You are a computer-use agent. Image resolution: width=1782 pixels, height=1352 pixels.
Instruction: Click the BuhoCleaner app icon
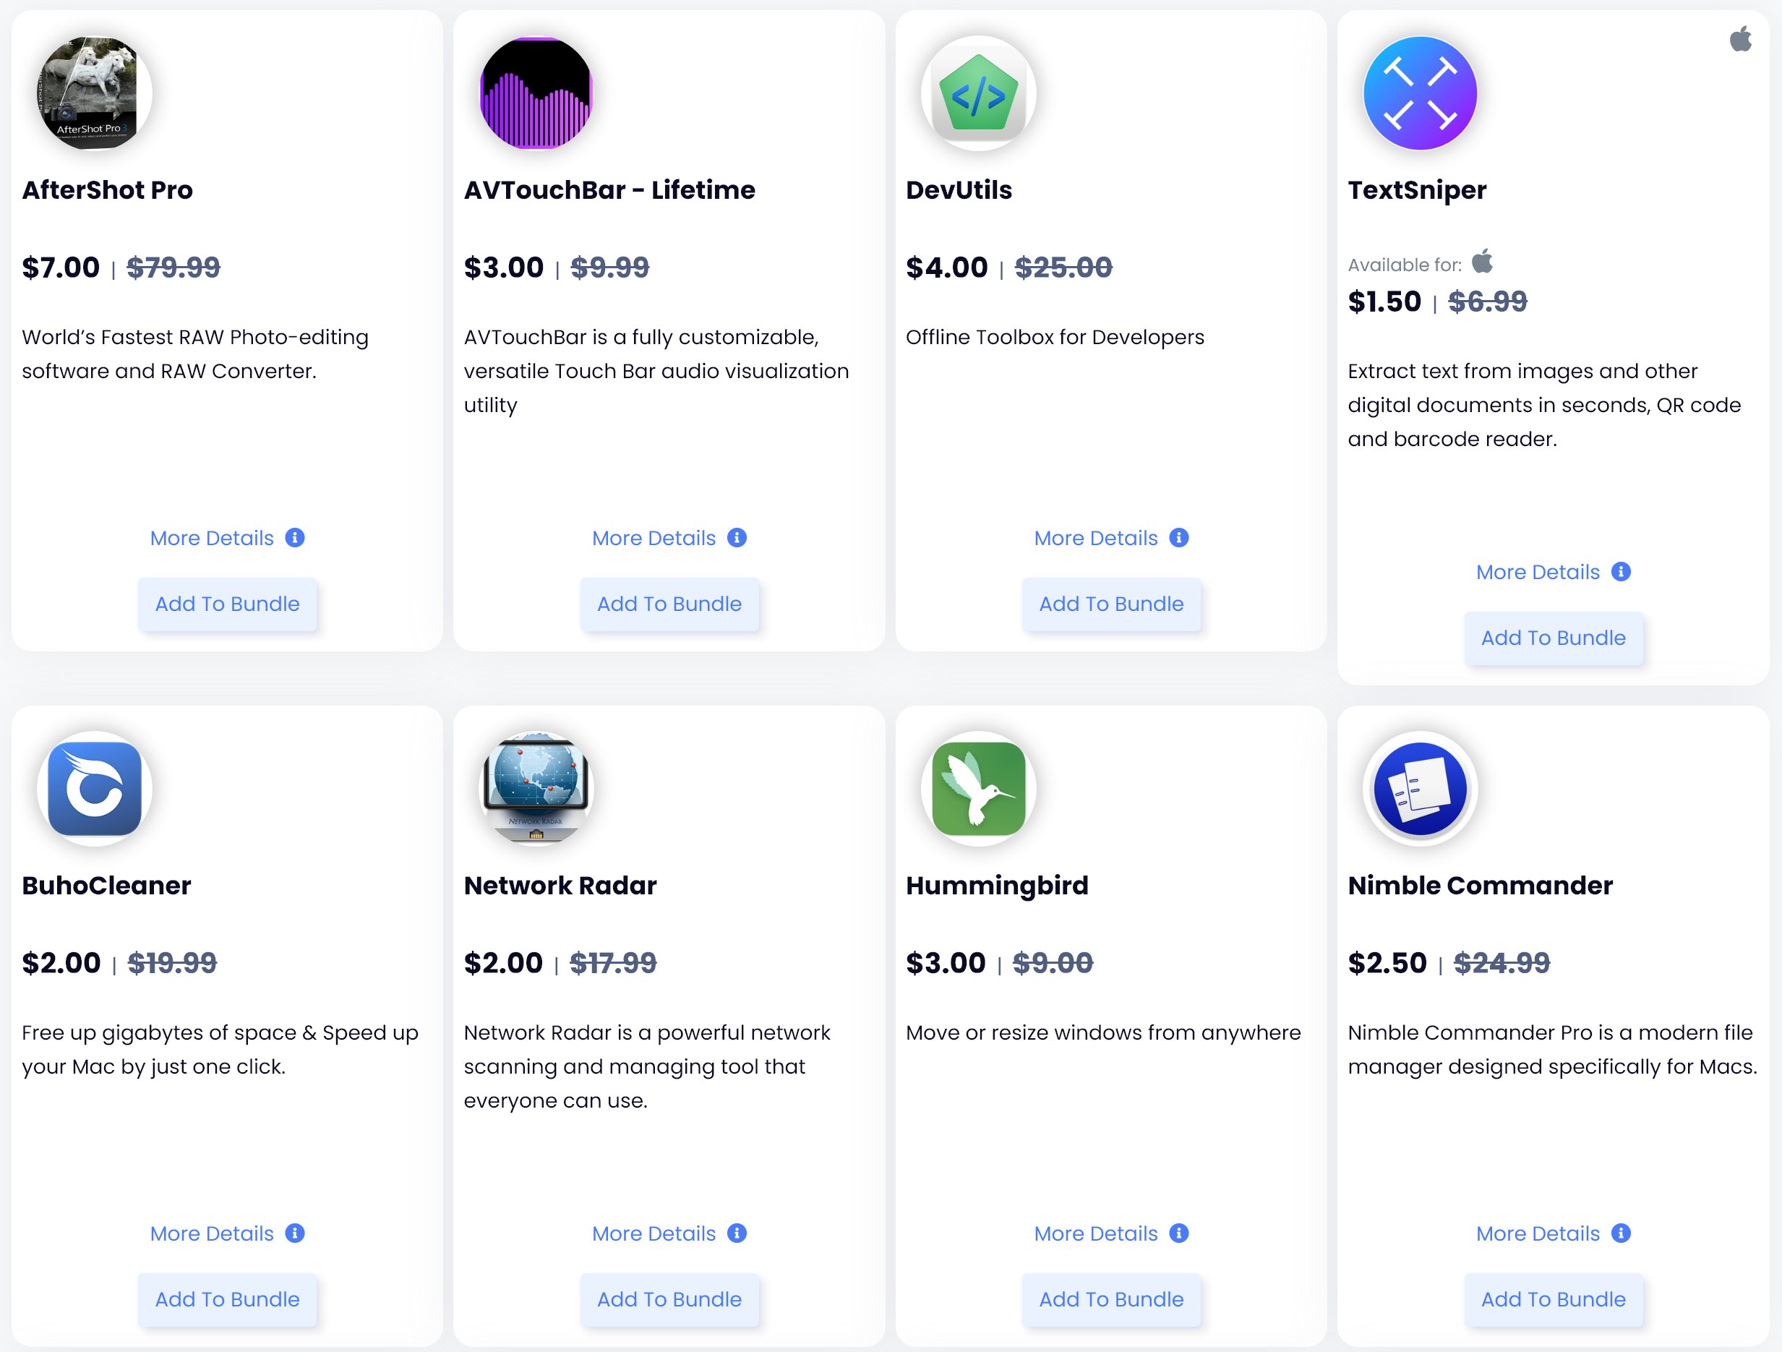[94, 788]
